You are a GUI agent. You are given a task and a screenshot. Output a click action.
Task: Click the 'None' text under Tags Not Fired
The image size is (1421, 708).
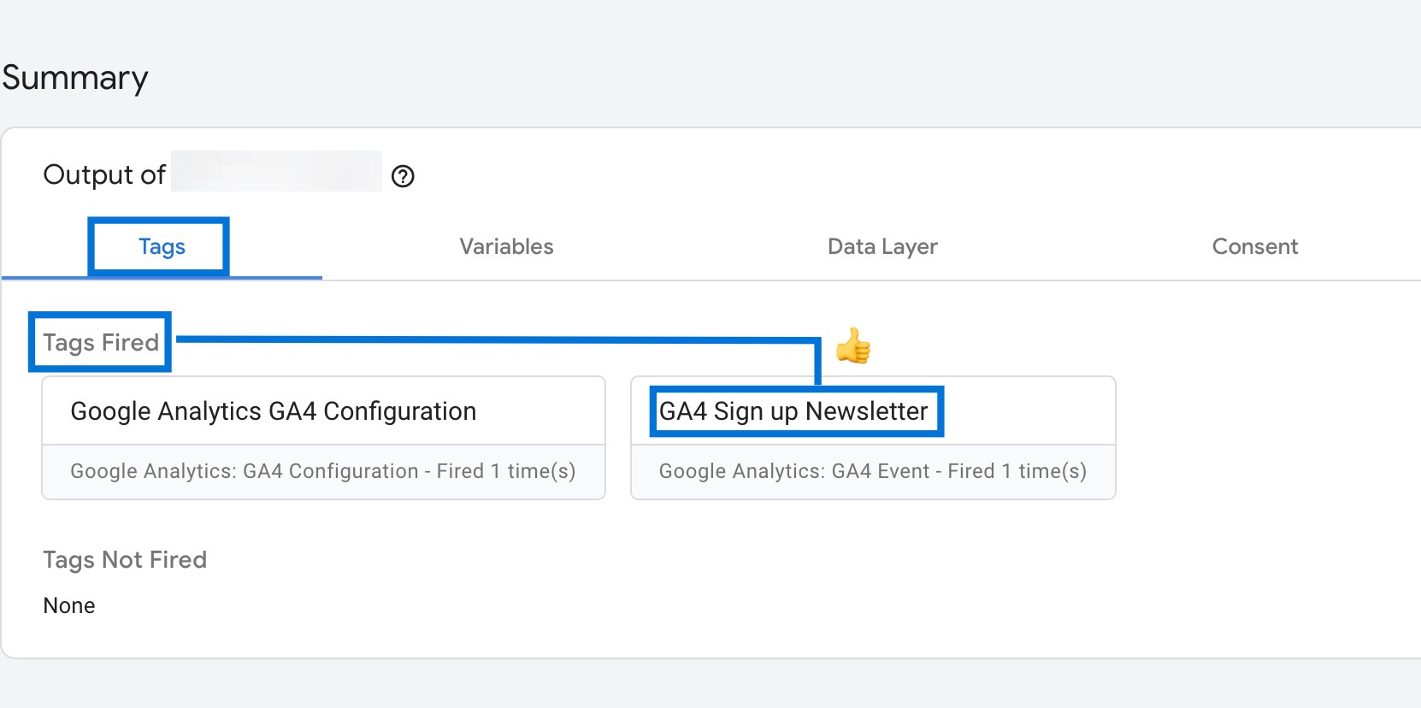coord(69,605)
